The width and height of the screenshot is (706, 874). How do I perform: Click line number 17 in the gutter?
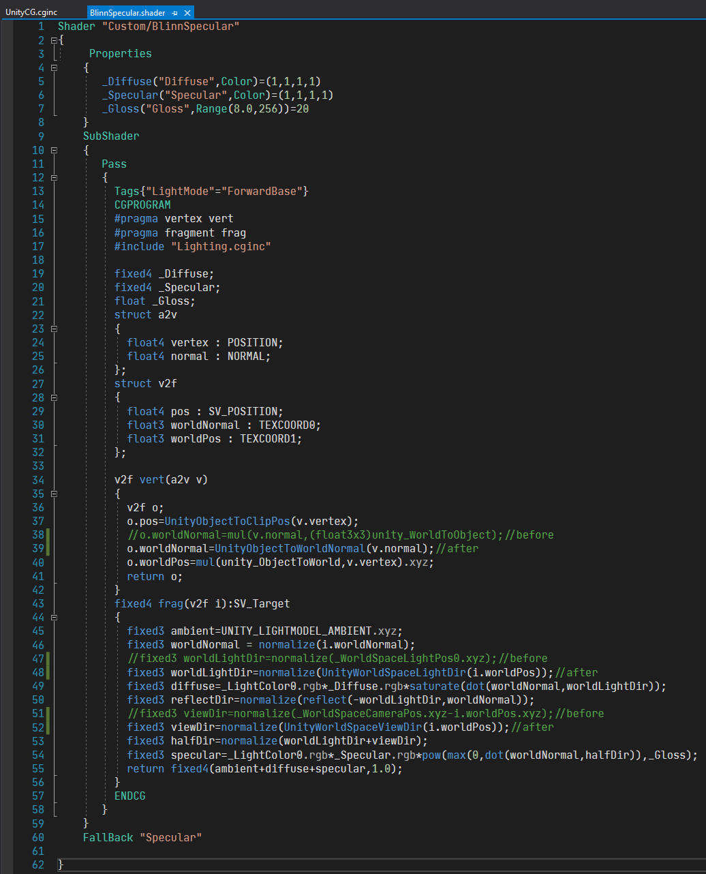coord(37,246)
